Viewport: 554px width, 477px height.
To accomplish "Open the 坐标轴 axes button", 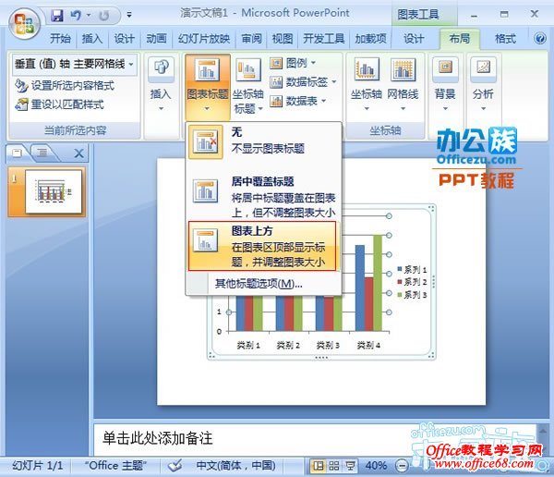I will [x=367, y=84].
